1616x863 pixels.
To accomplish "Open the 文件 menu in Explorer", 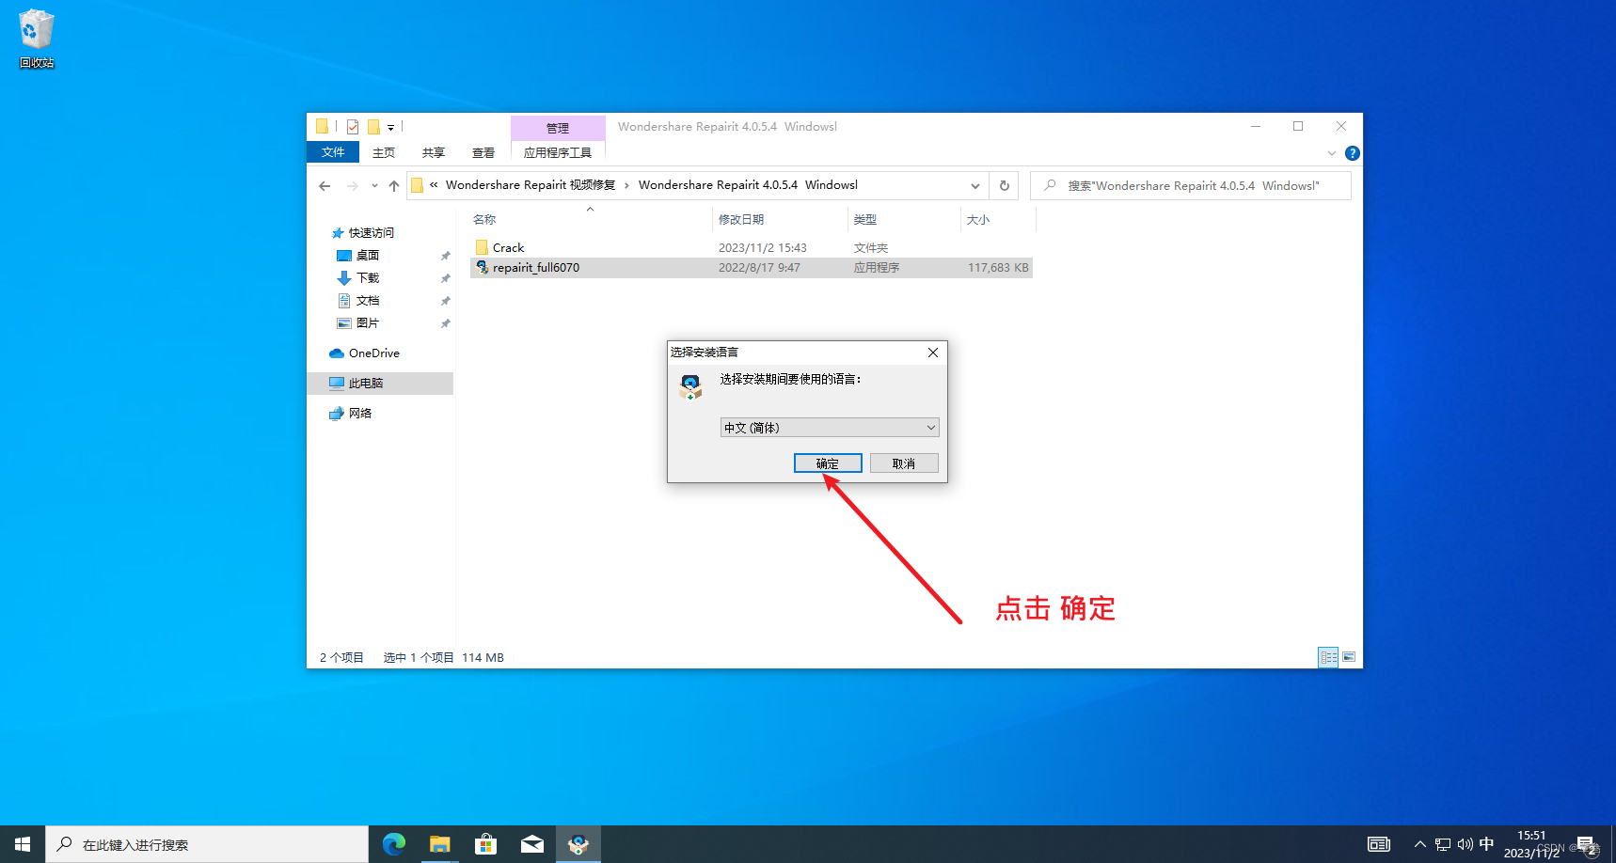I will click(x=333, y=152).
